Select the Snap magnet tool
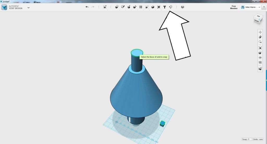 click(171, 7)
